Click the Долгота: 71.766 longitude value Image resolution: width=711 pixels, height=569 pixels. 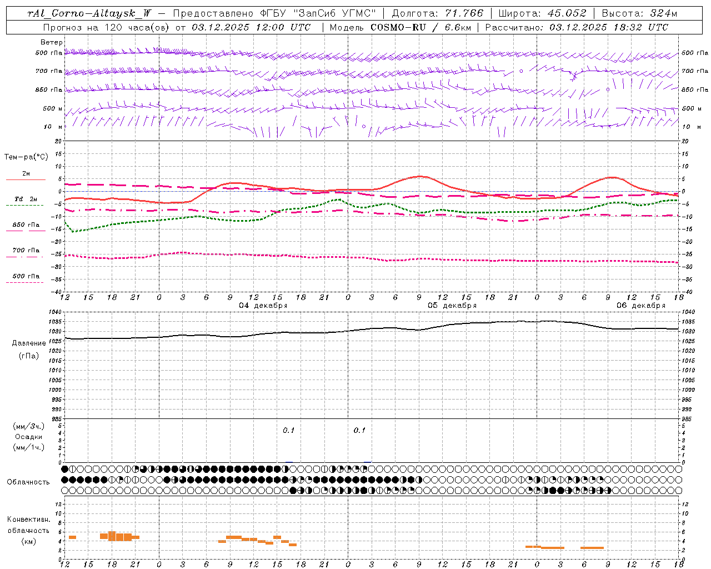[437, 13]
